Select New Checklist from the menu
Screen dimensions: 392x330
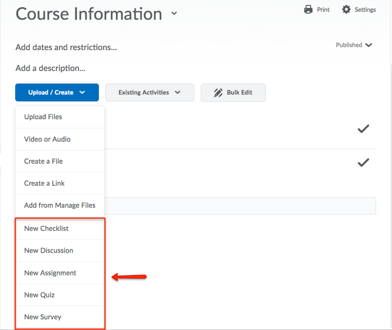pos(46,229)
